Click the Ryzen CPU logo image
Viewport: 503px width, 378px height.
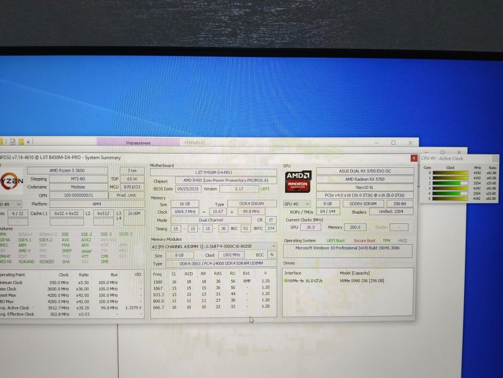(11, 182)
